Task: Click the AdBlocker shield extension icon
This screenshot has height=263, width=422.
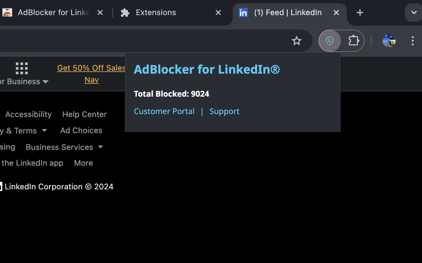Action: (x=330, y=41)
